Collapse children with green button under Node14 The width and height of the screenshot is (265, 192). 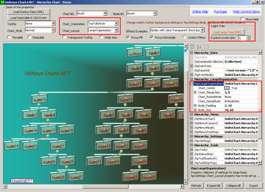pyautogui.click(x=39, y=105)
